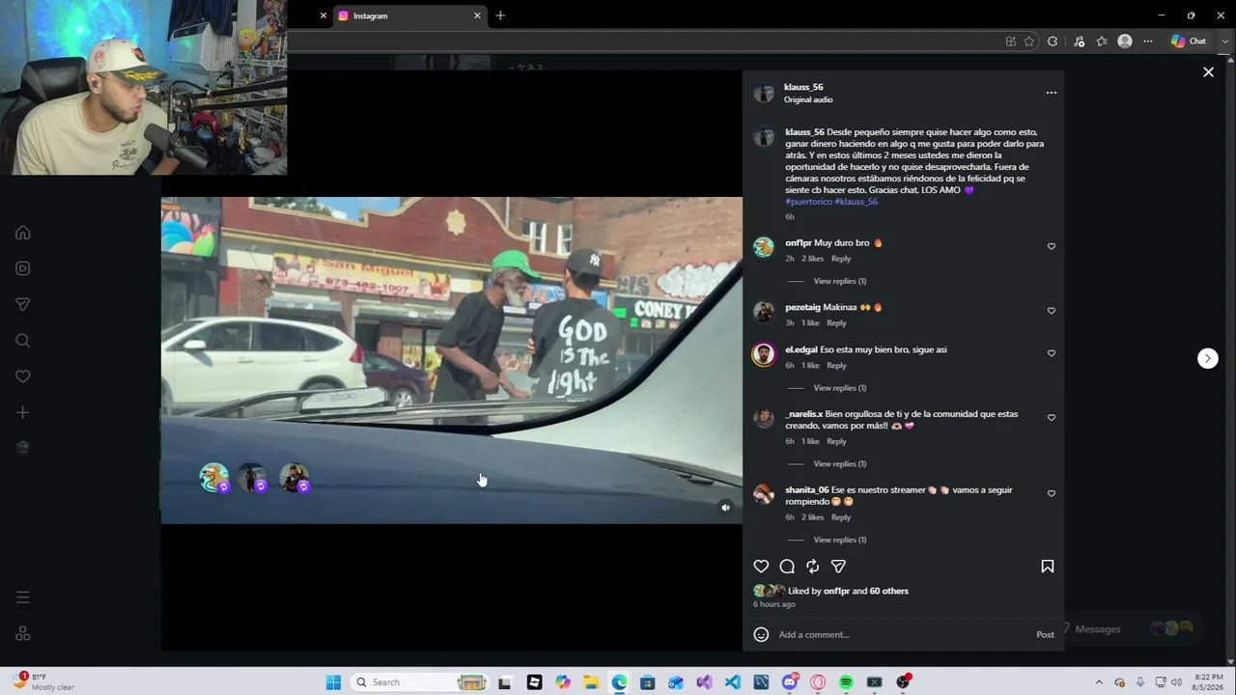
Task: Open klauss_56 profile from the post header
Action: (803, 87)
